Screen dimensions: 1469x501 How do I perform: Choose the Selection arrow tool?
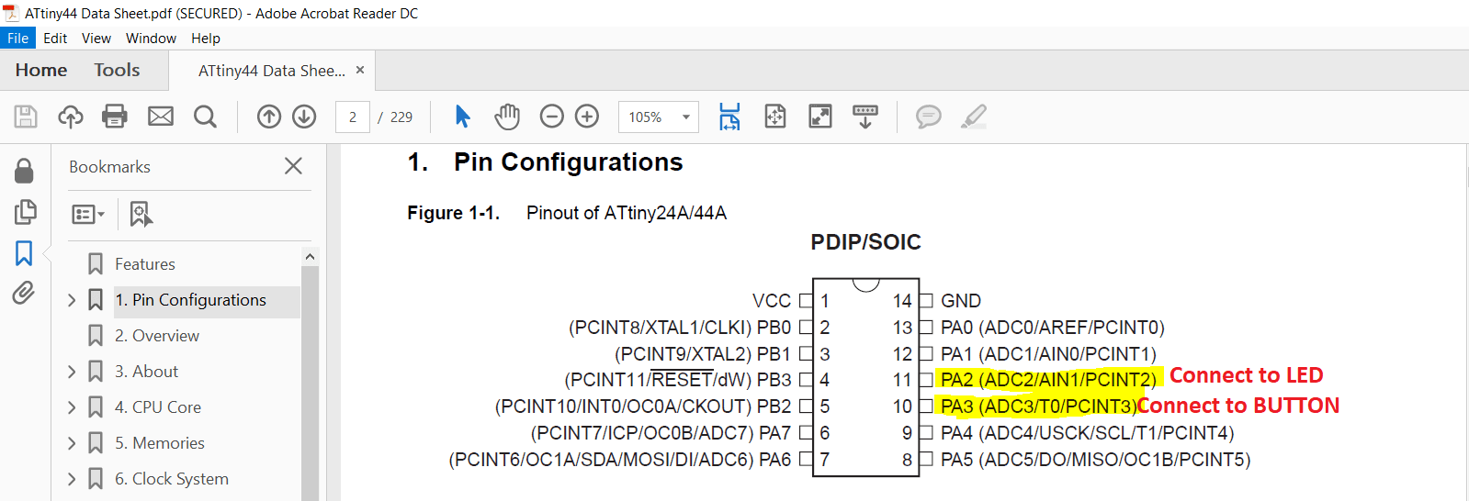(x=463, y=117)
